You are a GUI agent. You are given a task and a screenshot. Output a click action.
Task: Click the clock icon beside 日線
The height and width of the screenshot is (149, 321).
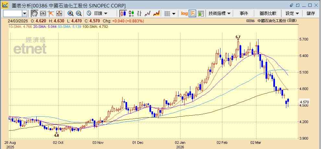tap(89, 14)
